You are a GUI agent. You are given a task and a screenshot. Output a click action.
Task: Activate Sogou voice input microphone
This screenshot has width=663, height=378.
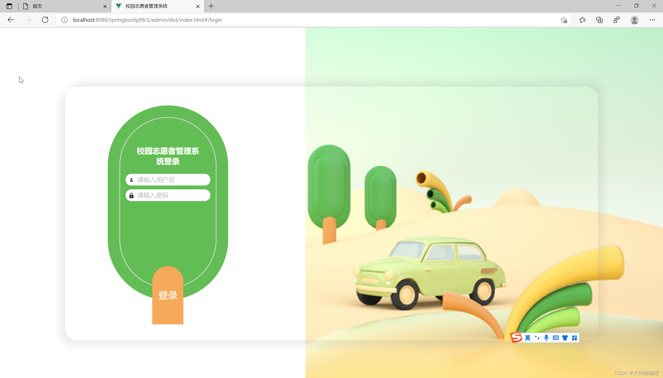point(546,338)
